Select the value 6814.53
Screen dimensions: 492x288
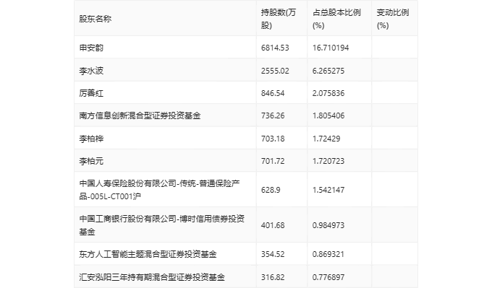275,48
